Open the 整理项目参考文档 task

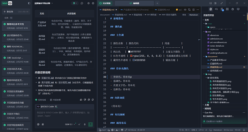point(16,26)
